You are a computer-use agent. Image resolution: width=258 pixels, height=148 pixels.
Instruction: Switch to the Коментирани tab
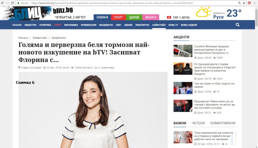tap(223, 123)
